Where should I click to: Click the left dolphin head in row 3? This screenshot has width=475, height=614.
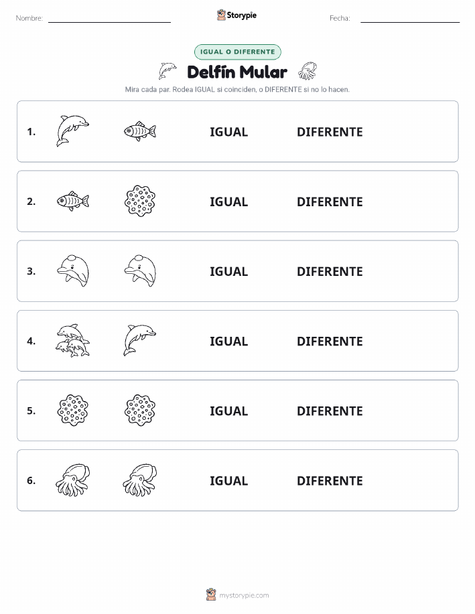click(x=73, y=271)
